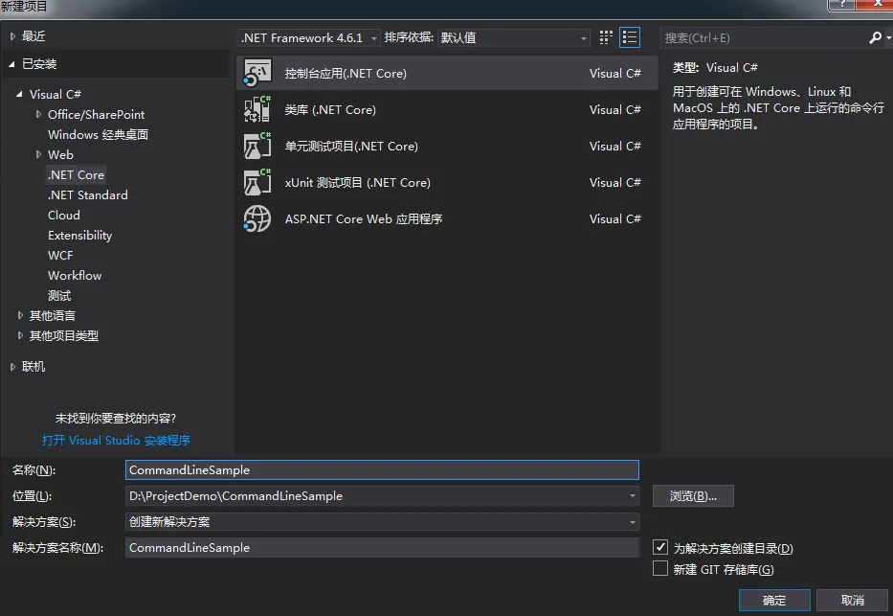Switch to small icons grid view

pos(606,37)
